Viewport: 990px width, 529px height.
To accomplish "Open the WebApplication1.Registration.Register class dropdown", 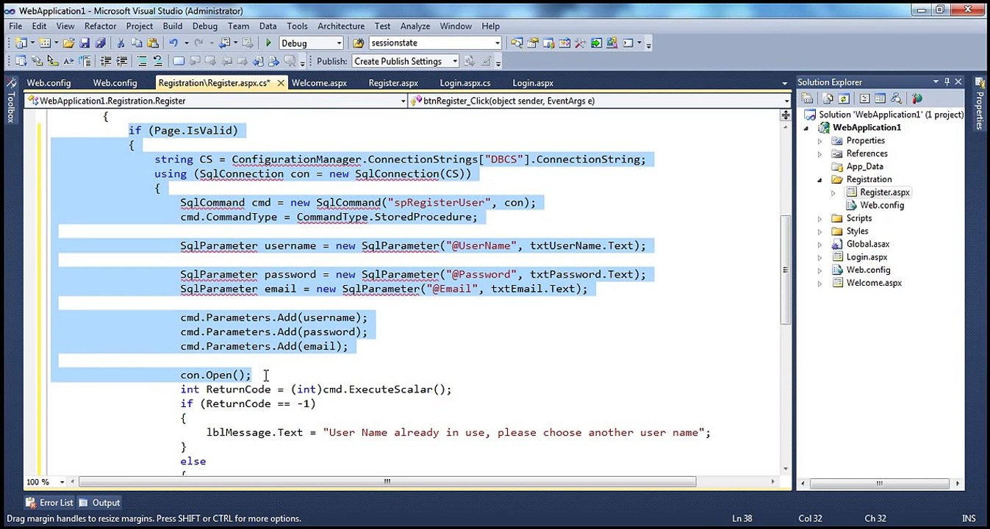I will coord(403,101).
